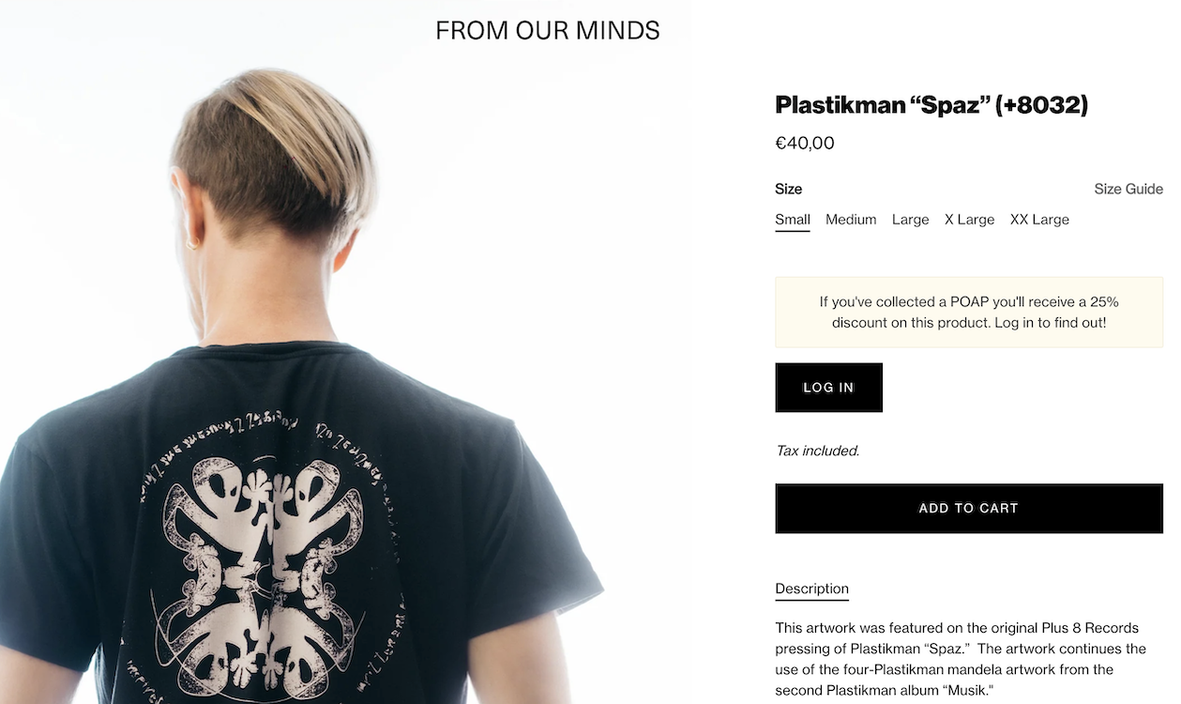Open the Size Guide
Image resolution: width=1181 pixels, height=704 pixels.
[x=1128, y=189]
